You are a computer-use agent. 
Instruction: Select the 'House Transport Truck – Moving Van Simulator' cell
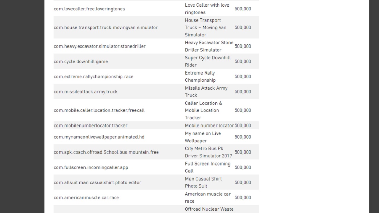coord(205,28)
